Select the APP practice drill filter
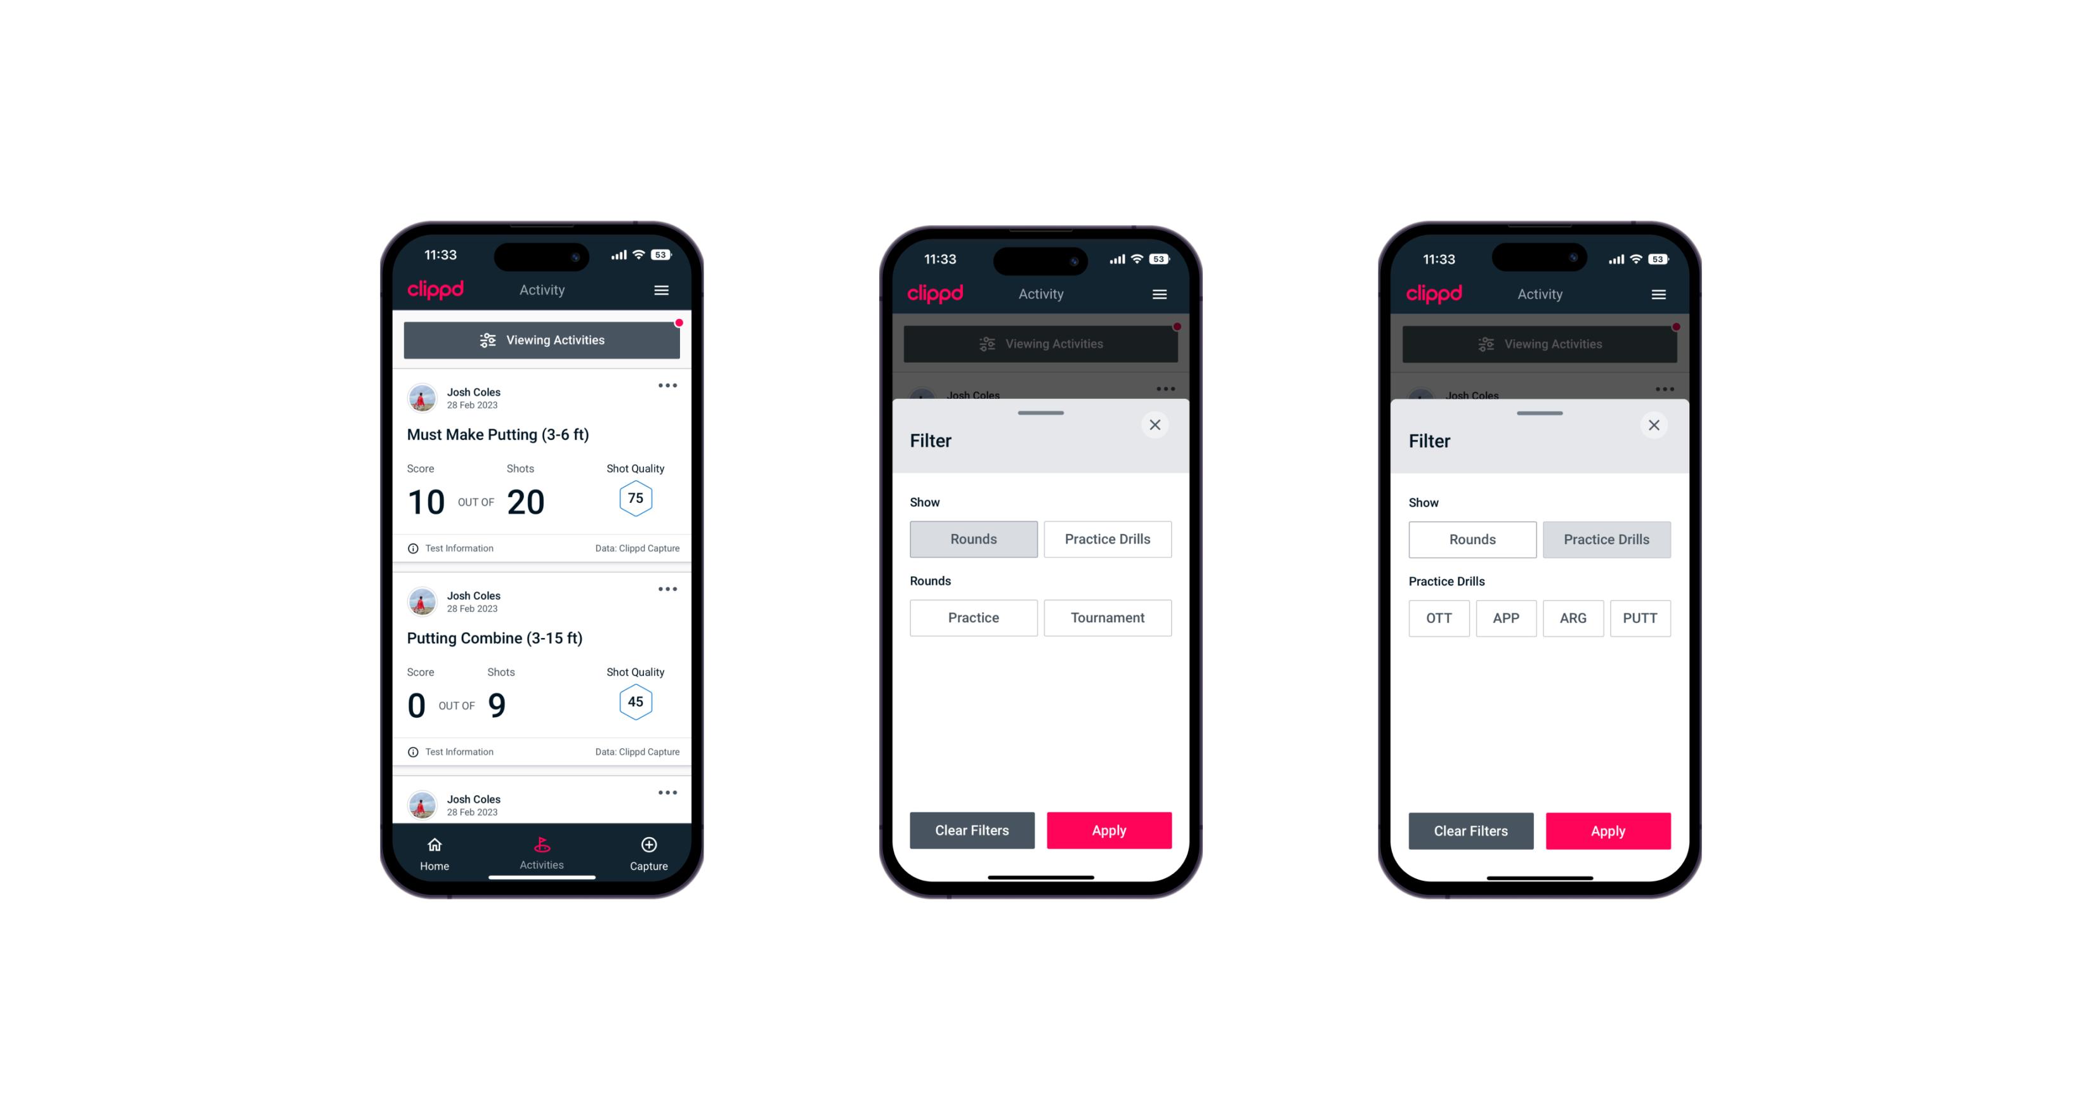Image resolution: width=2082 pixels, height=1120 pixels. [x=1505, y=616]
